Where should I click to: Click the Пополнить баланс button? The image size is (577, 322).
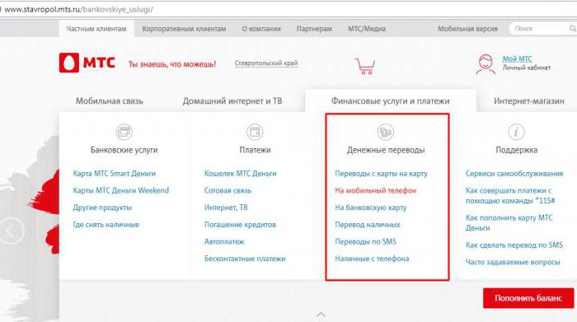(x=528, y=298)
